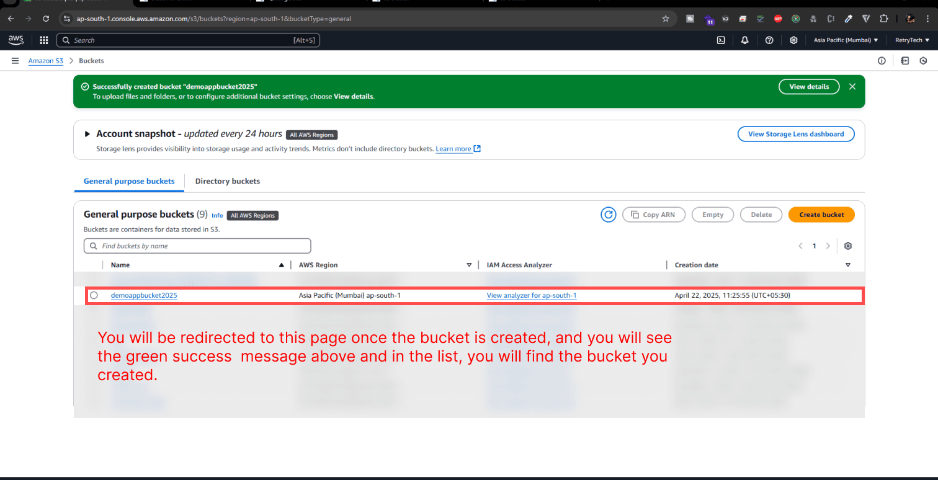Open AWS help menu
The width and height of the screenshot is (938, 480).
769,40
